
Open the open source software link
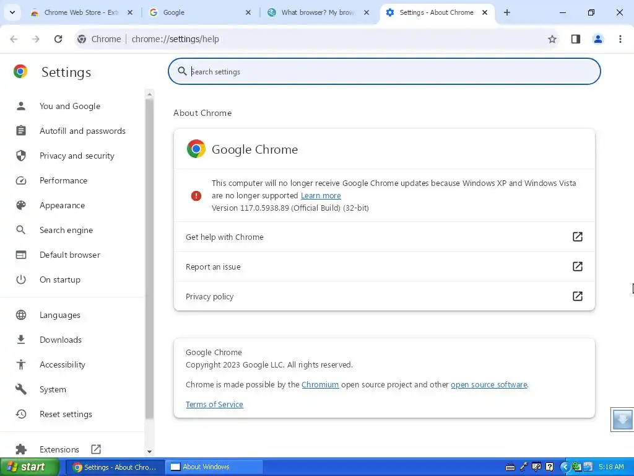pyautogui.click(x=489, y=384)
